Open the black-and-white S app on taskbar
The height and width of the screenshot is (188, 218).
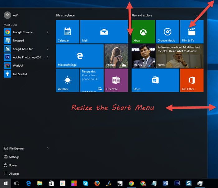(120, 183)
